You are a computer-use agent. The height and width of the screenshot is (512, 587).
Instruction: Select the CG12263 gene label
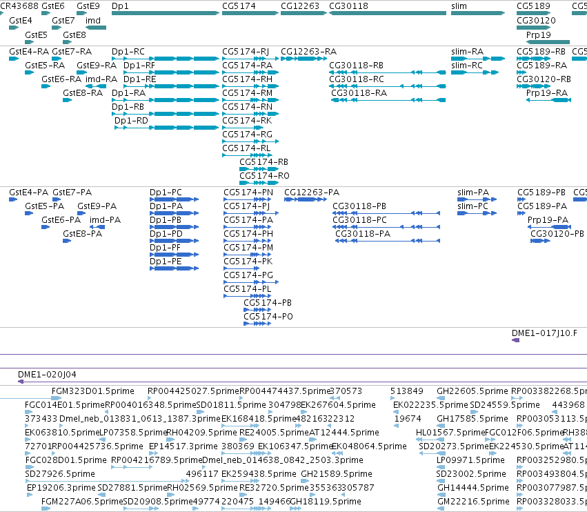[300, 6]
